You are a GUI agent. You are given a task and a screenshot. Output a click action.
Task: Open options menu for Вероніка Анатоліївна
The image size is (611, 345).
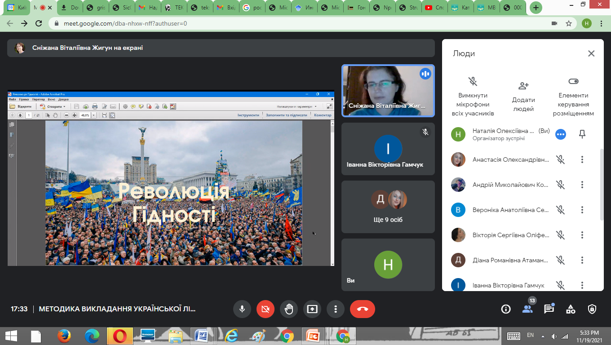[x=582, y=210]
